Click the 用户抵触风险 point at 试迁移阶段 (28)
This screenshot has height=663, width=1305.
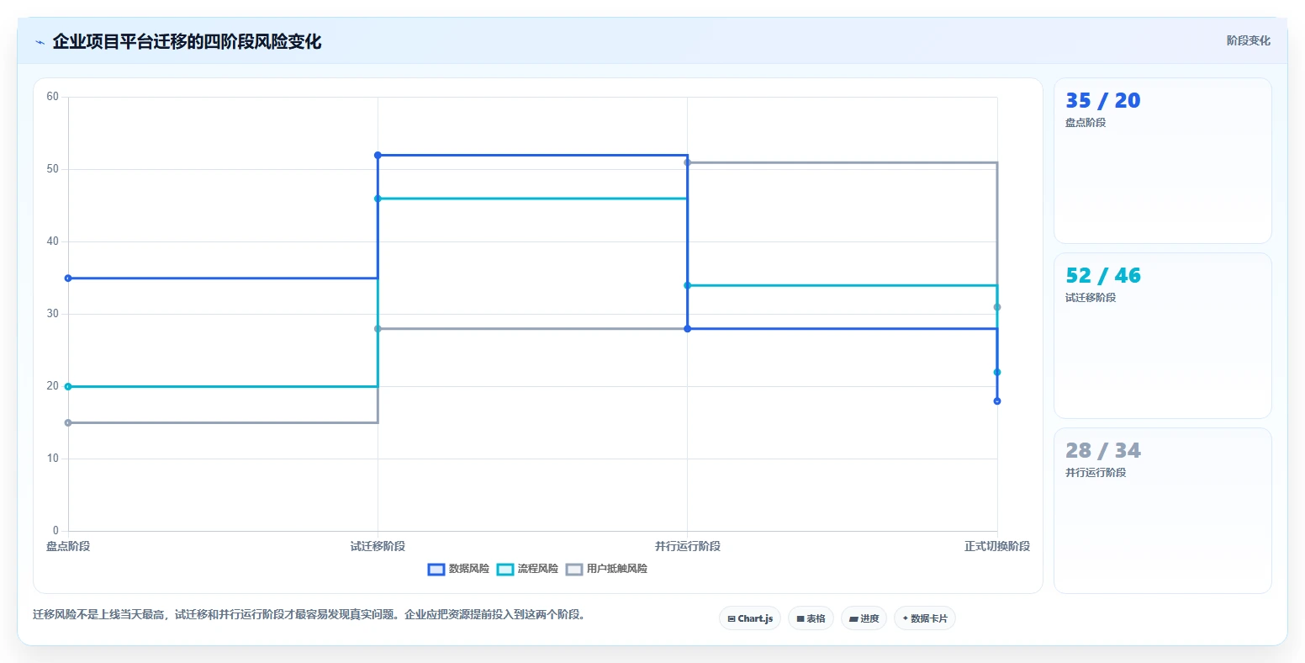378,329
